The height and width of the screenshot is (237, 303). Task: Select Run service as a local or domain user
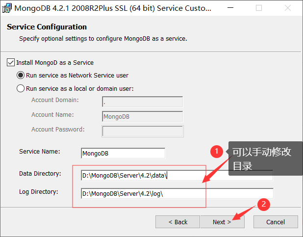pos(21,88)
